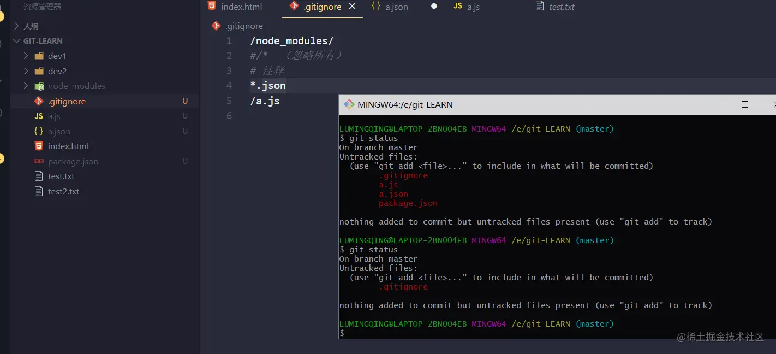The width and height of the screenshot is (776, 354).
Task: Click the file icon beside test2.txt in explorer
Action: click(39, 191)
